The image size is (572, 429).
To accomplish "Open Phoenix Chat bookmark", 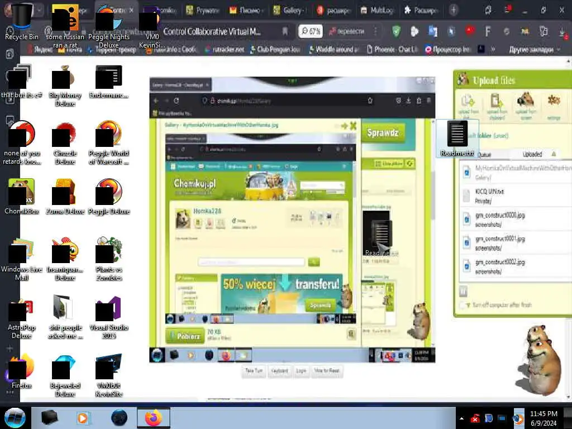I will tap(393, 49).
